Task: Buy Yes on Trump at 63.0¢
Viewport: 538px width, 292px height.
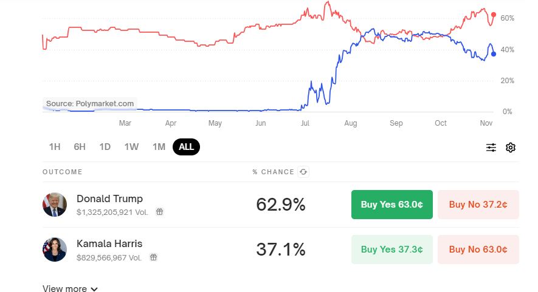Action: pos(392,205)
